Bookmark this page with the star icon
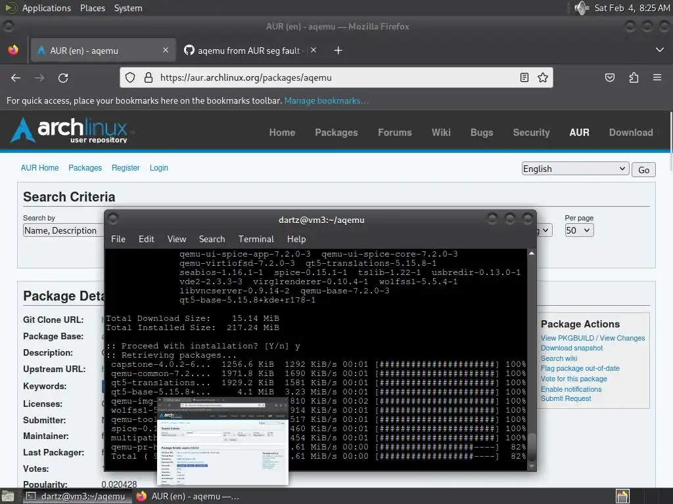 pos(543,77)
